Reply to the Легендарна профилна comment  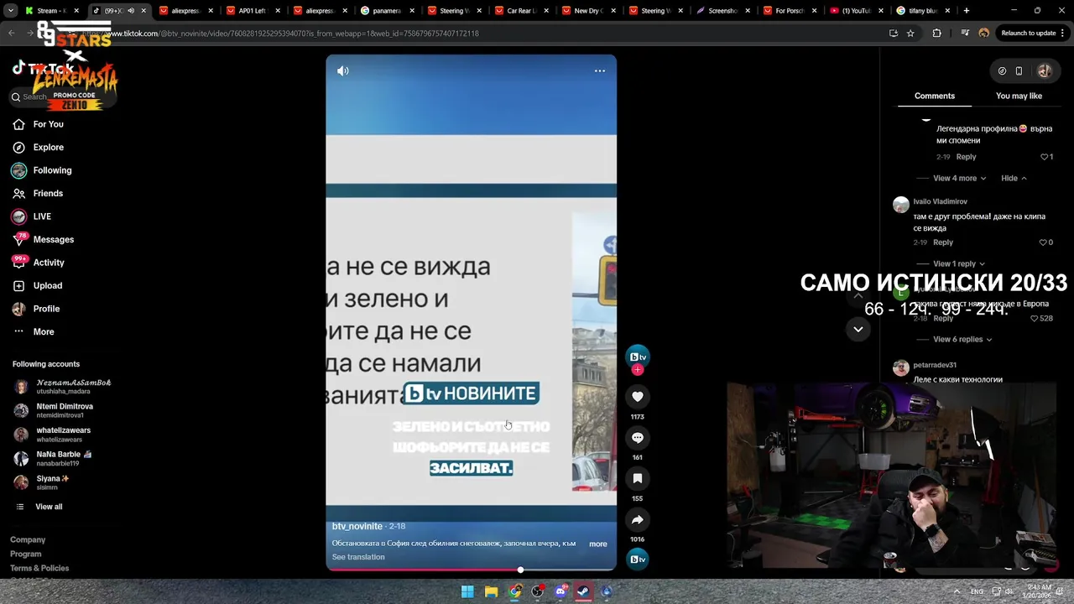pos(966,157)
